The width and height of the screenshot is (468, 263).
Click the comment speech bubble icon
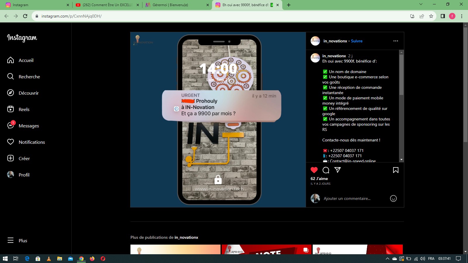[326, 170]
